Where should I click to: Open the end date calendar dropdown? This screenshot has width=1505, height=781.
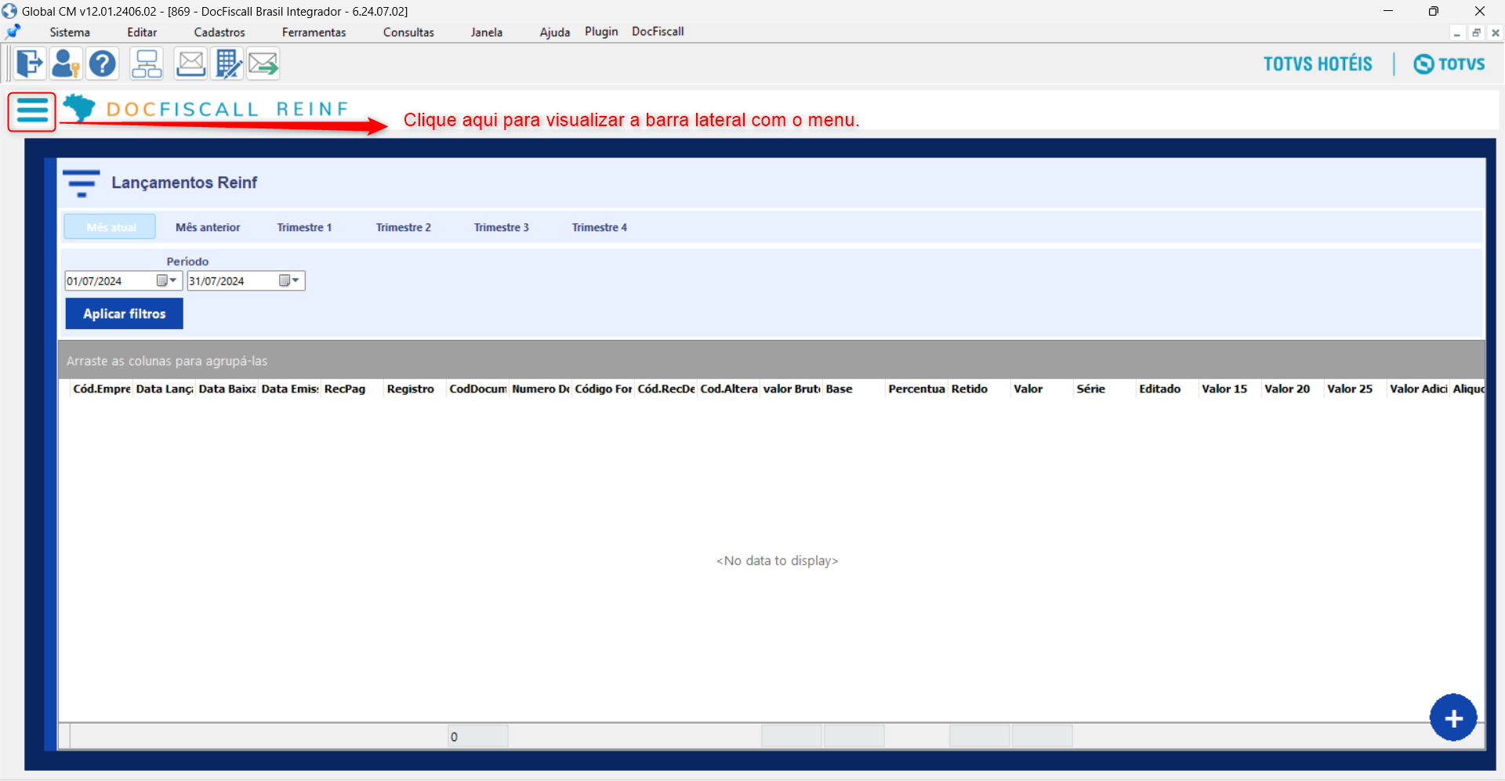[290, 280]
